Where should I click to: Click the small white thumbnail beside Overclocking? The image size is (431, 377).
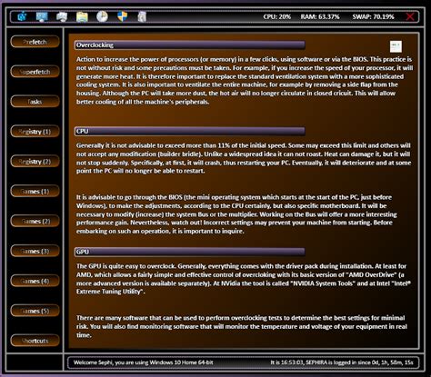click(396, 46)
